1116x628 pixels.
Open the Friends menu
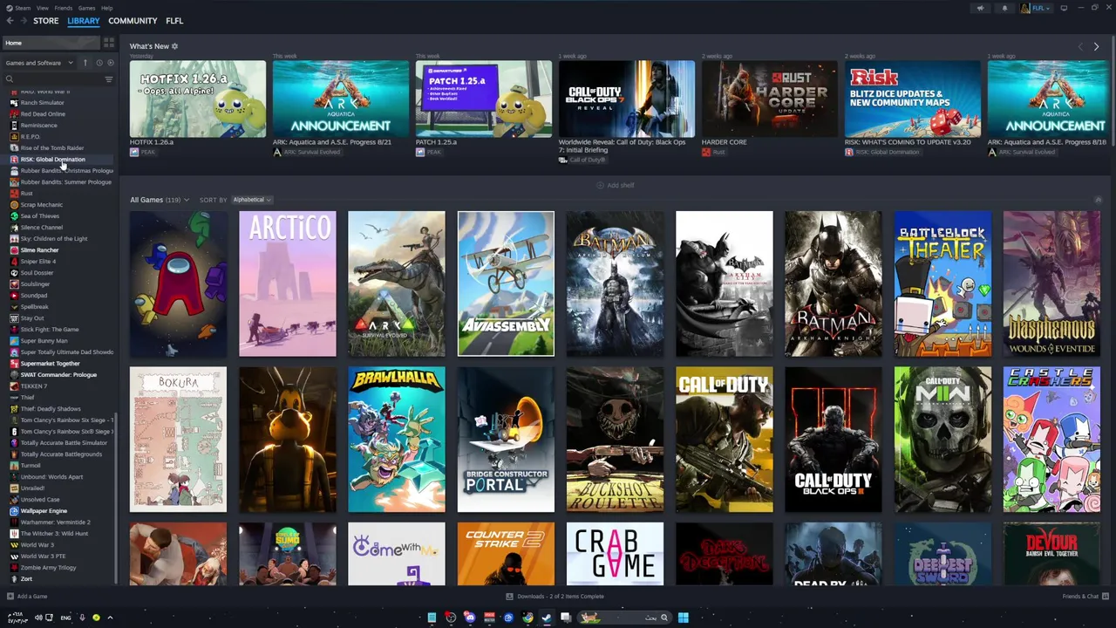click(64, 8)
